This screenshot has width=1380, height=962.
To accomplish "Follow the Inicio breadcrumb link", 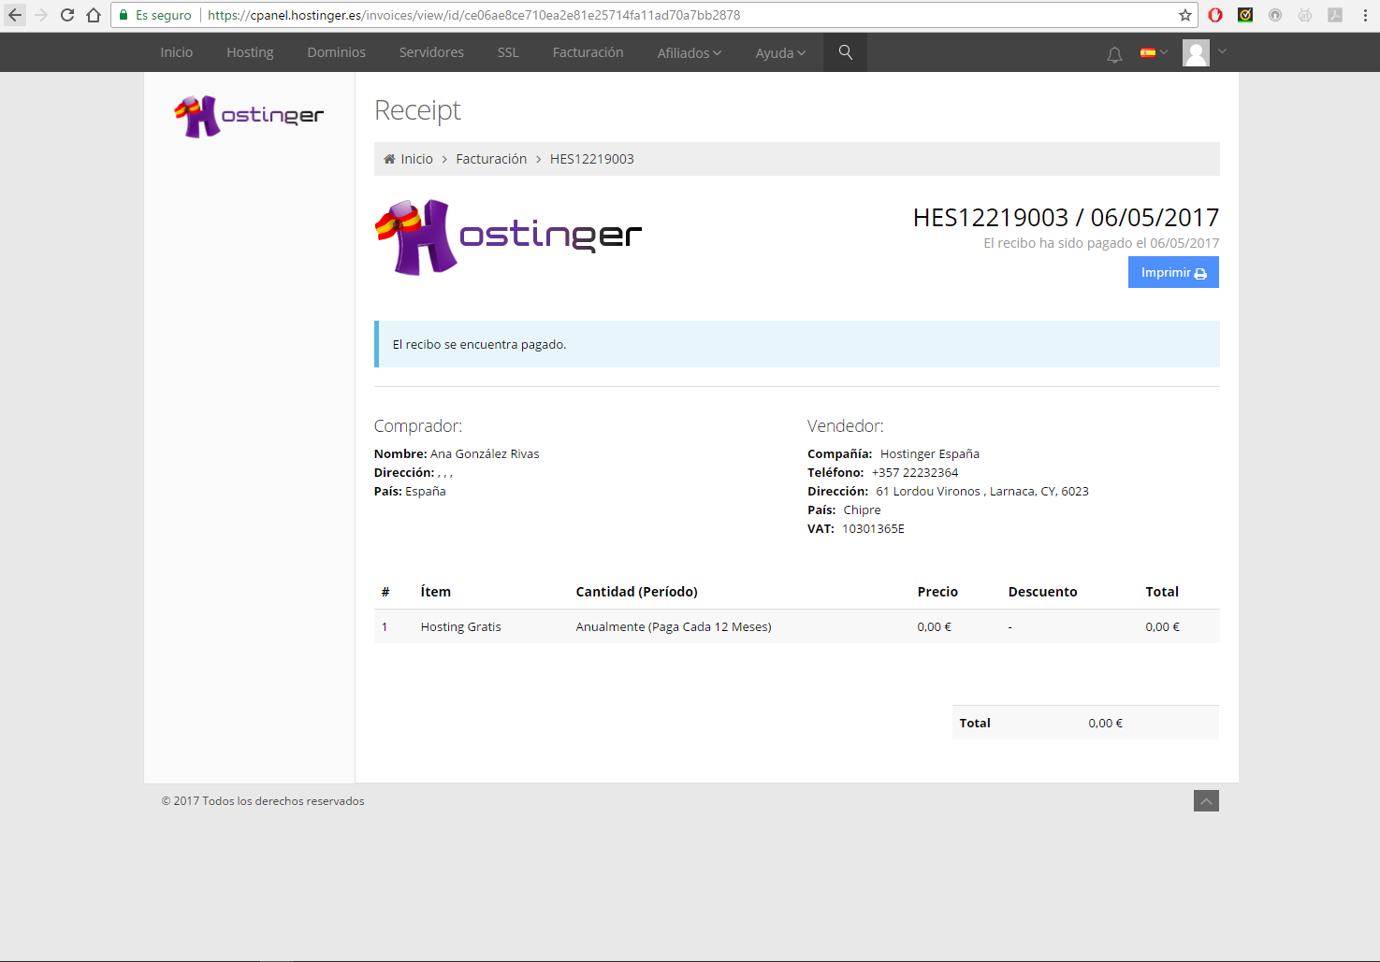I will coord(416,159).
